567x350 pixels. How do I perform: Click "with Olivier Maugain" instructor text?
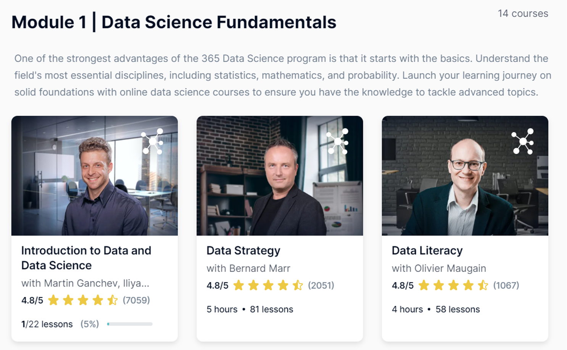pyautogui.click(x=439, y=268)
